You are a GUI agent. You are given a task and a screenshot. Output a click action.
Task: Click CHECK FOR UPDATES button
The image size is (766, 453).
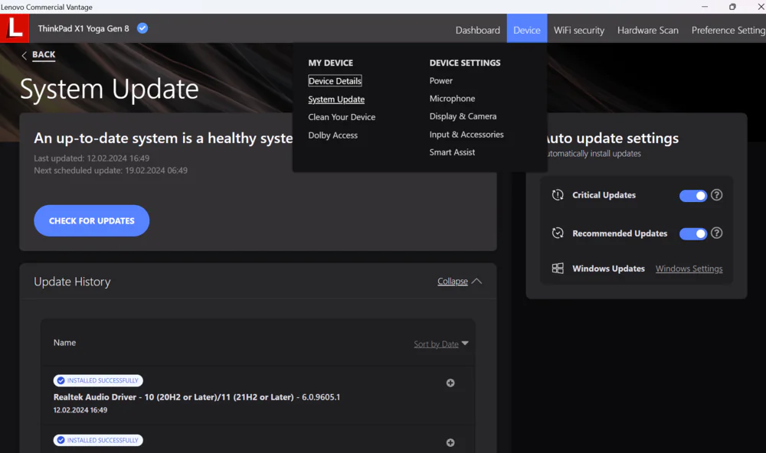91,220
